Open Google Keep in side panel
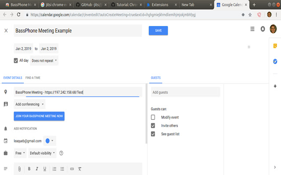281x175 pixels. (275, 46)
